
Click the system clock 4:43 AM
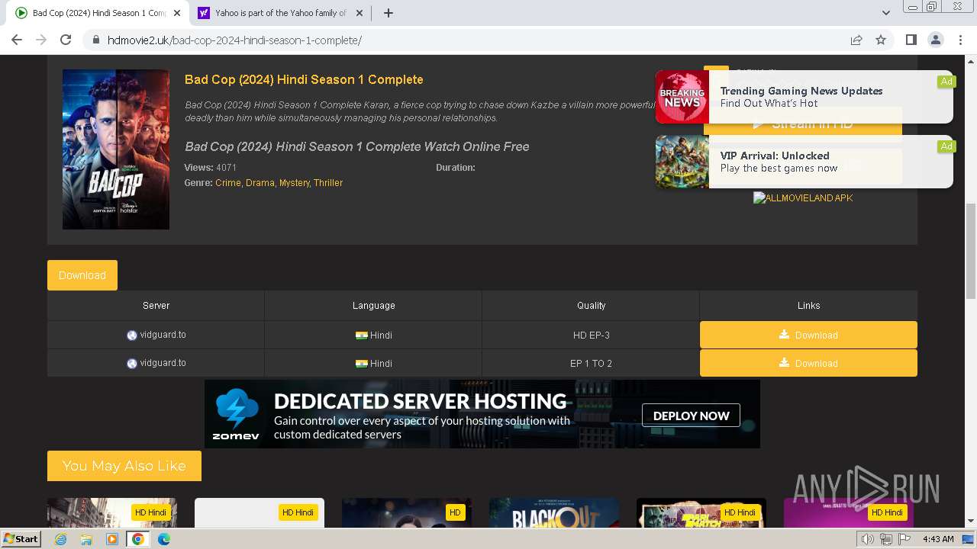938,539
